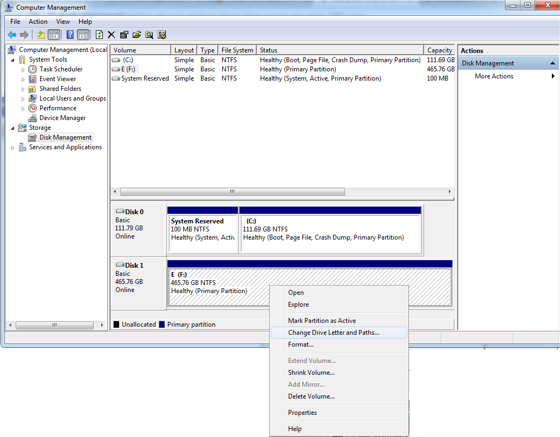
Task: Click the blue Help question mark icon
Action: coord(70,35)
